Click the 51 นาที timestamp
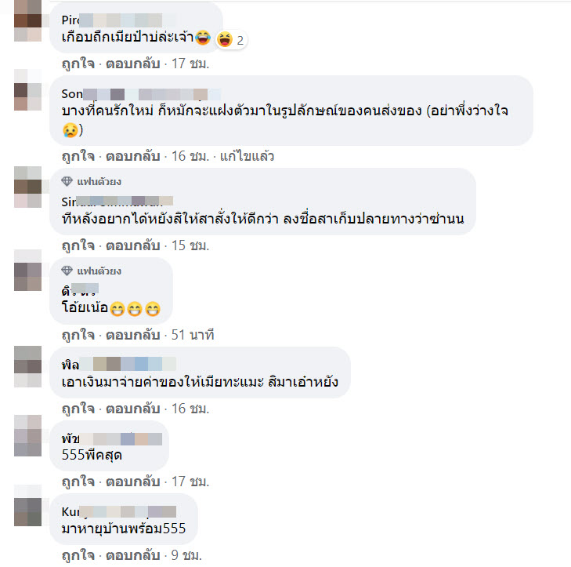Image resolution: width=571 pixels, height=567 pixels. pyautogui.click(x=193, y=335)
